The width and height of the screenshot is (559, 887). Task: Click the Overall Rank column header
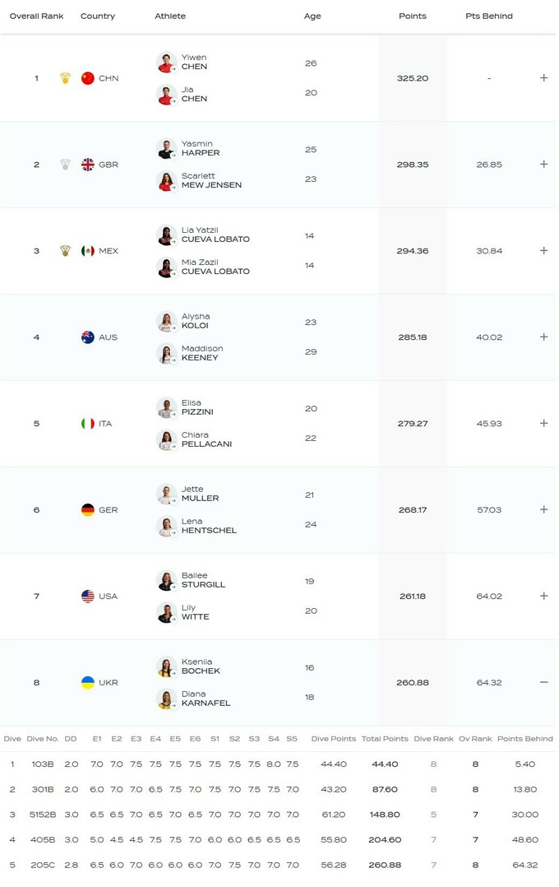point(36,16)
